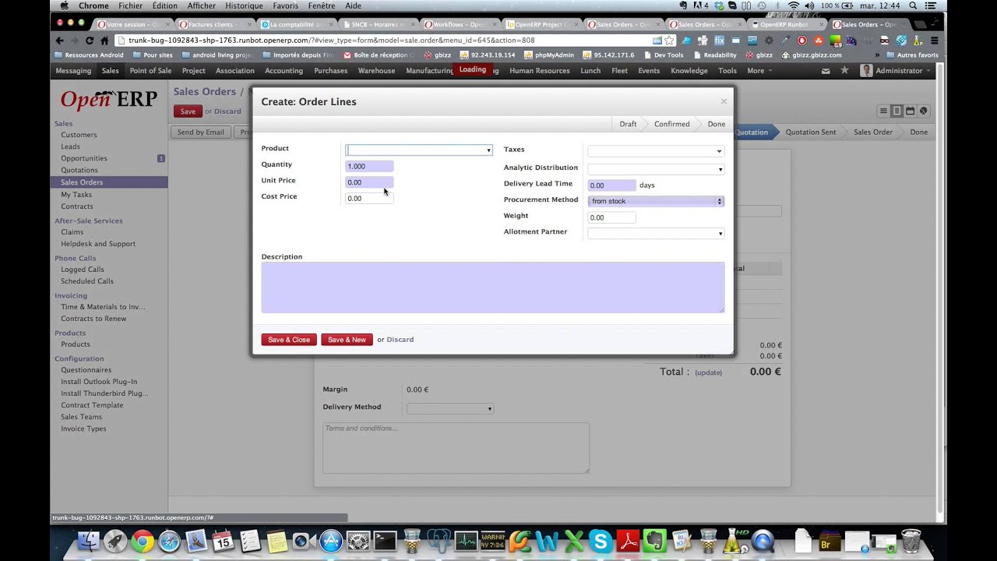Click the star icon next to Administrator
This screenshot has width=997, height=561.
pyautogui.click(x=844, y=71)
